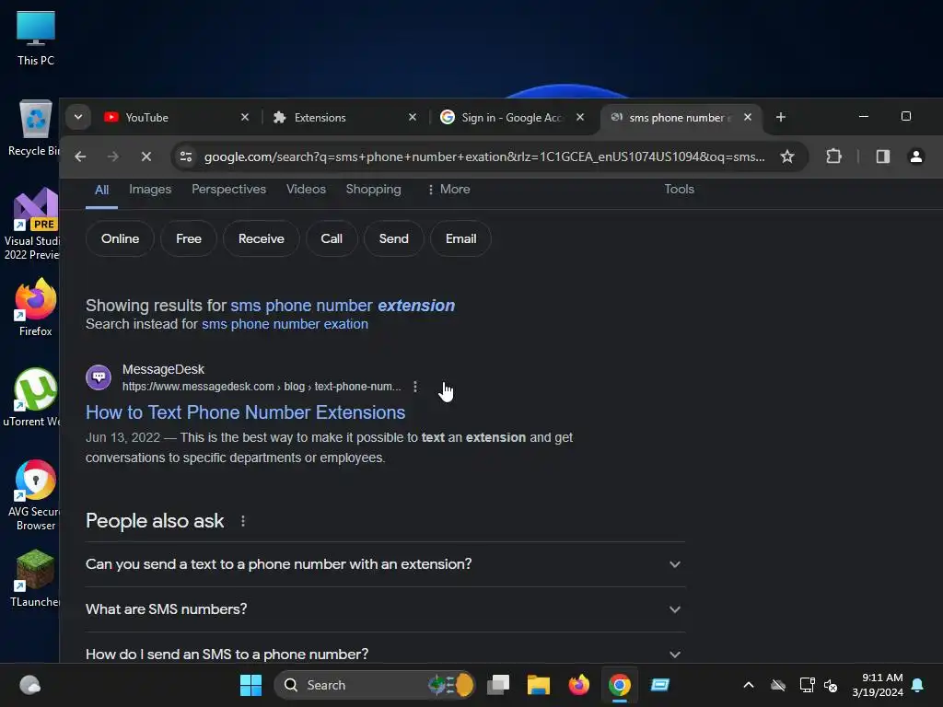Apply Call filter chip
The height and width of the screenshot is (707, 943).
tap(332, 239)
